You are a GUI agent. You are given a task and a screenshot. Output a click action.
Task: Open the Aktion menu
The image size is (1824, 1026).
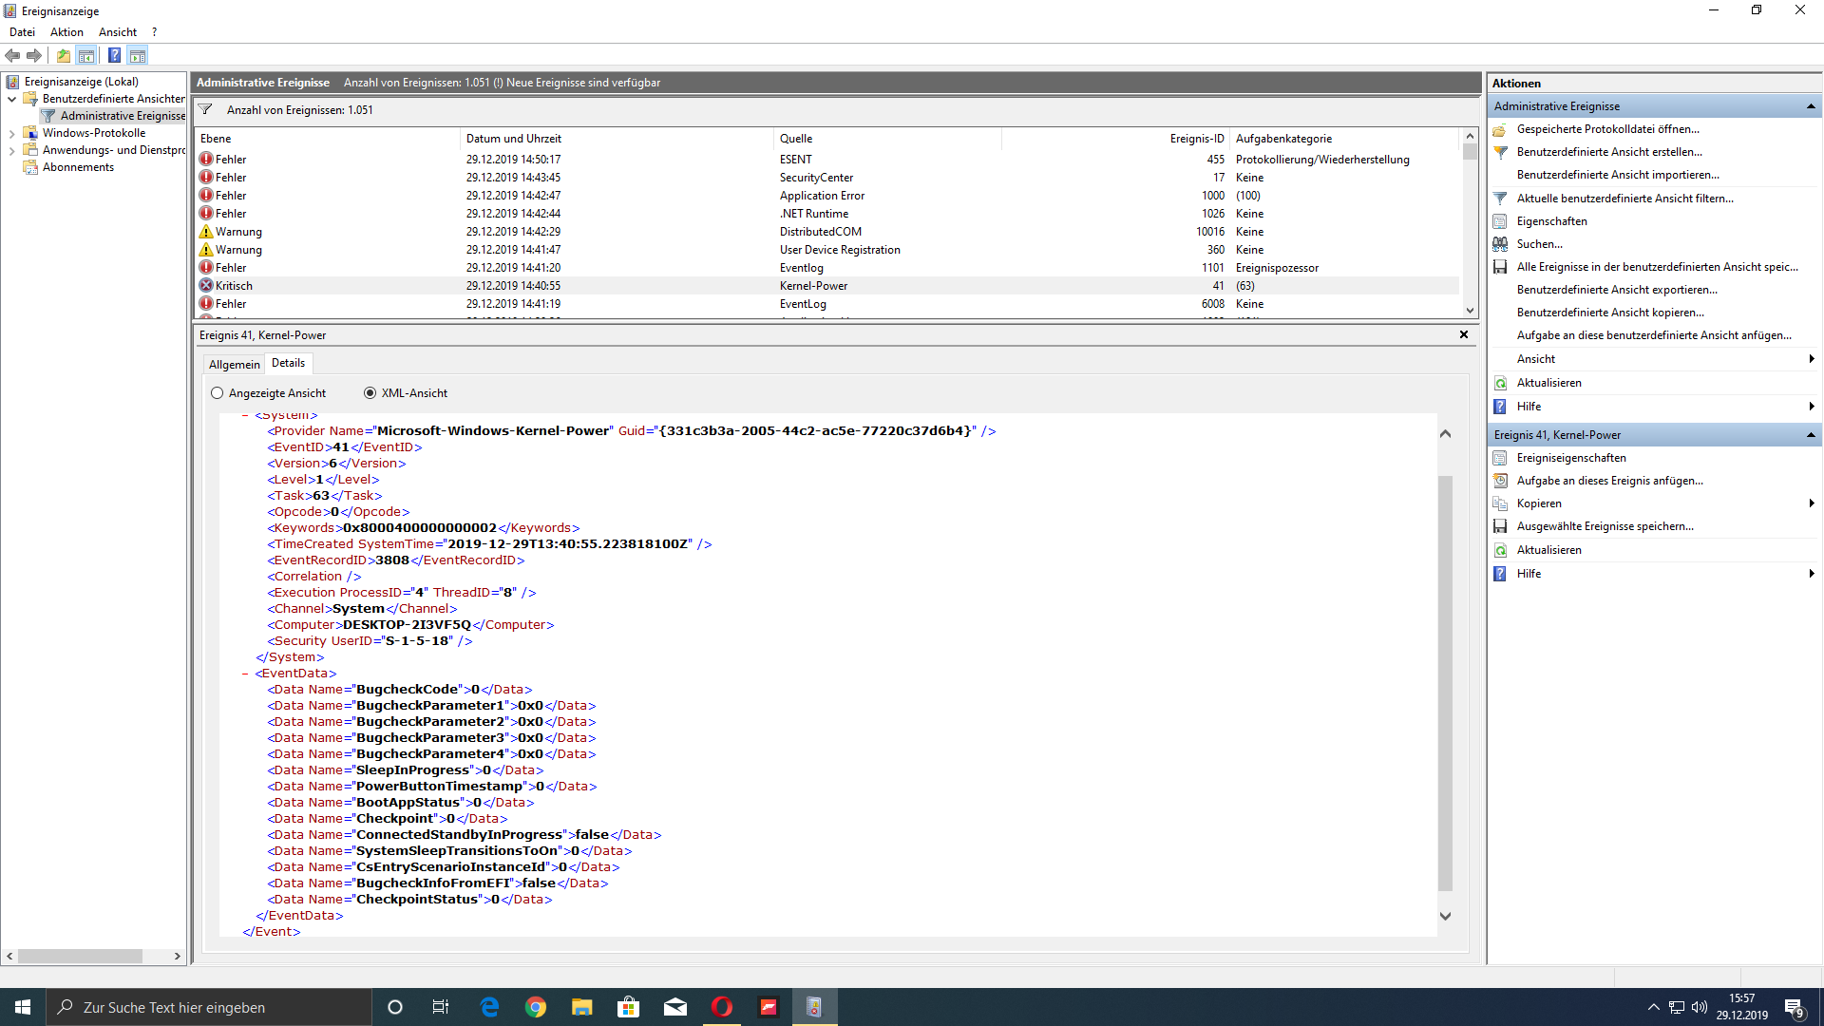[66, 32]
